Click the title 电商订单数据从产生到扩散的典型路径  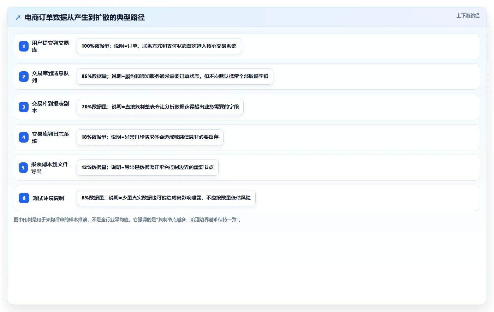point(85,17)
